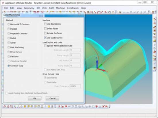The image size is (158, 118).
Task: Click the top icon in right vertical toolbar
Action: [x=155, y=19]
